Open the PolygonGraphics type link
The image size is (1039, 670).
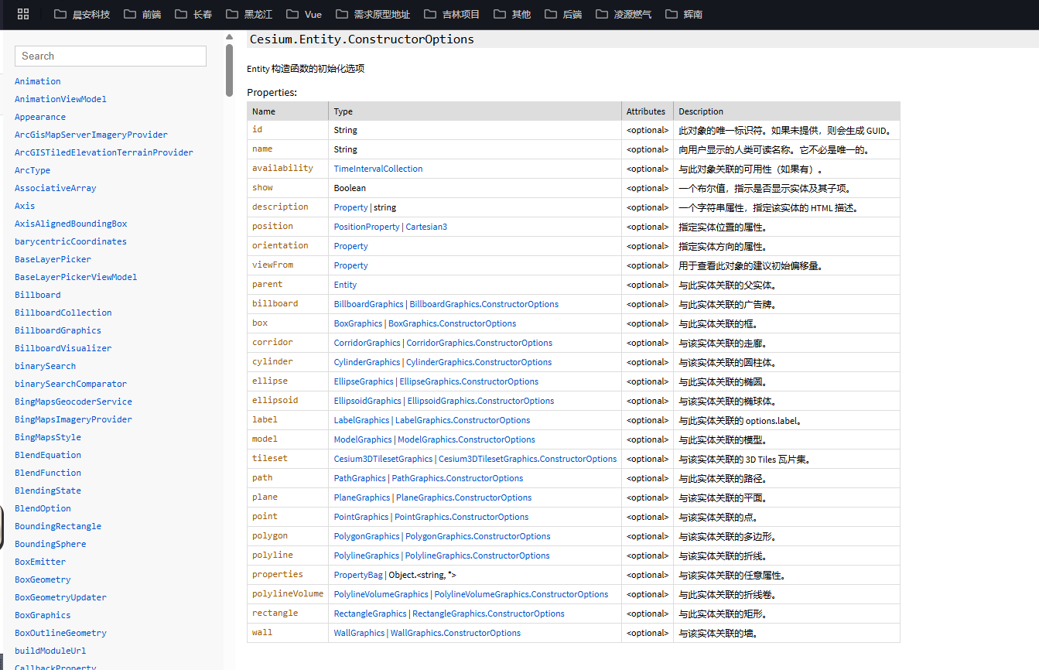[x=367, y=536]
